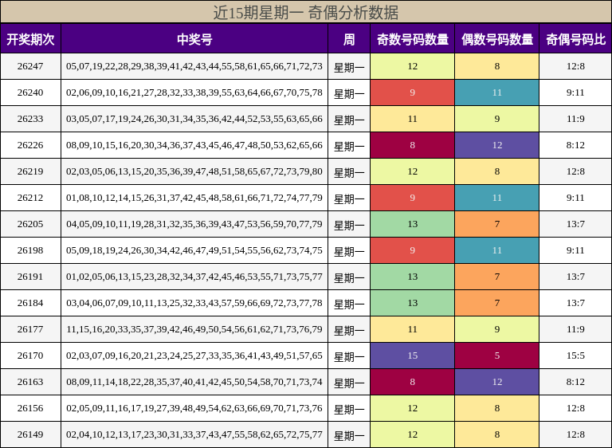Screen dimensions: 612x448
Task: Click winning numbers of draw 26177
Action: pos(194,330)
